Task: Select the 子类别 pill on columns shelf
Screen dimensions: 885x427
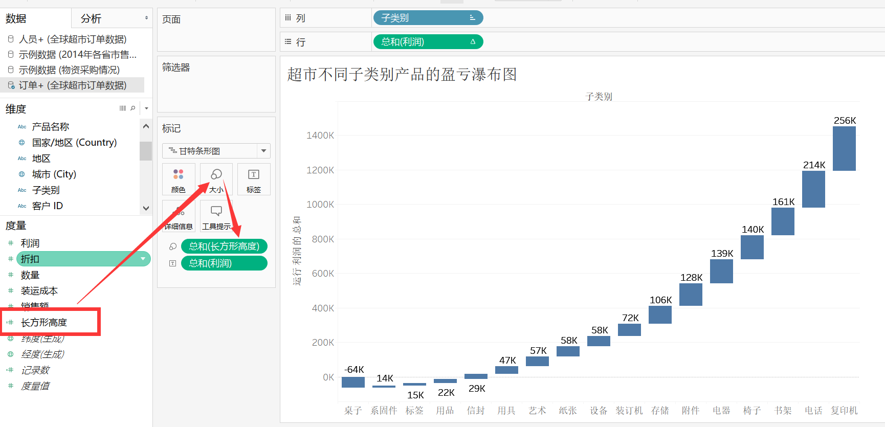Action: point(428,18)
